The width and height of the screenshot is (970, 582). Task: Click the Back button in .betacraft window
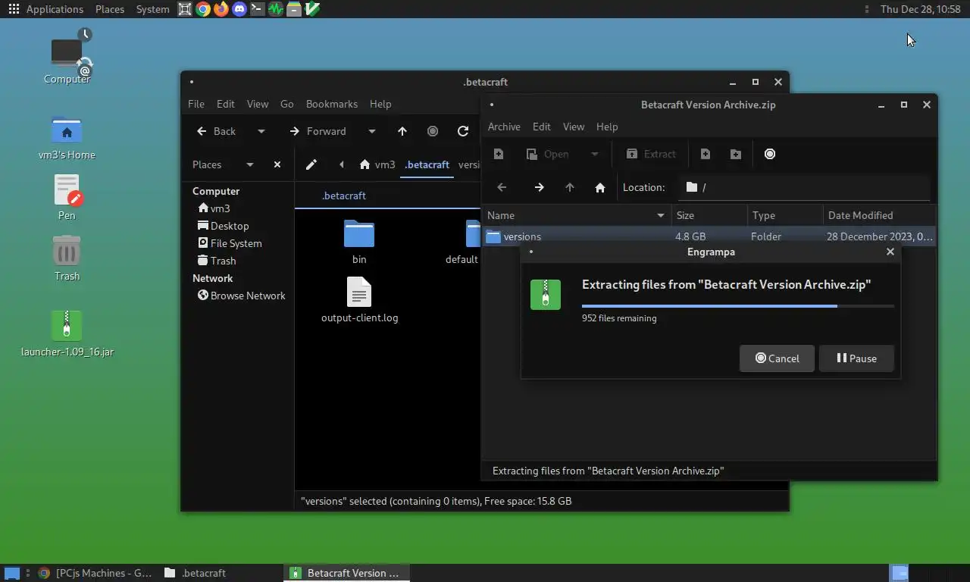click(216, 131)
